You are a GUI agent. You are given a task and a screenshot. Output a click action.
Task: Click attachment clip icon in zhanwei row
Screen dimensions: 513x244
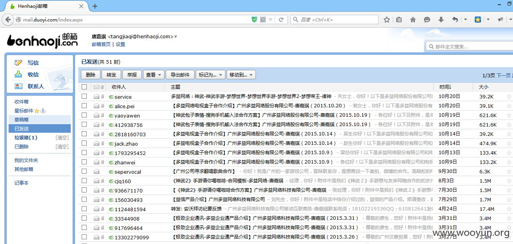(102, 162)
